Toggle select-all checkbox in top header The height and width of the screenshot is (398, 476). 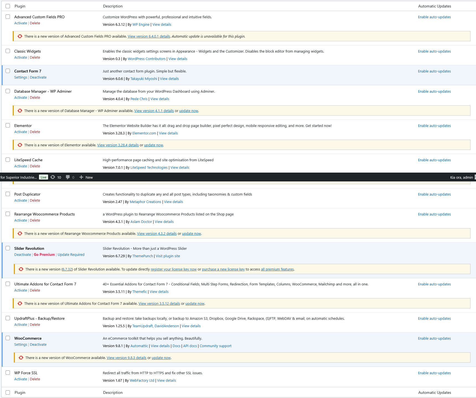[x=8, y=6]
